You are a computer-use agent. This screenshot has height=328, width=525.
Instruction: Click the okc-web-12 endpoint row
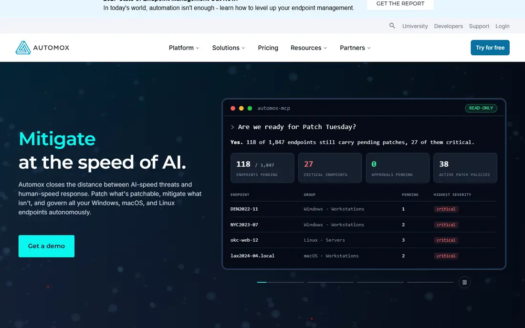[364, 240]
